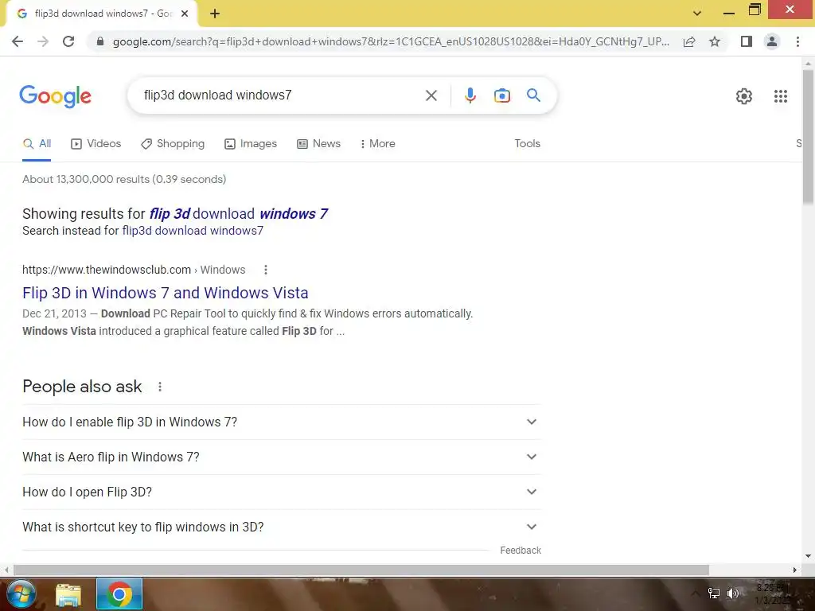Open a new browser tab
Screen dimensions: 815x611
click(215, 14)
